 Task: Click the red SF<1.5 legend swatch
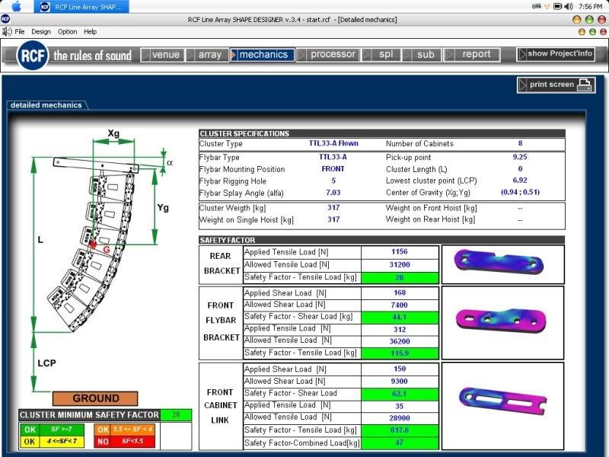click(124, 442)
